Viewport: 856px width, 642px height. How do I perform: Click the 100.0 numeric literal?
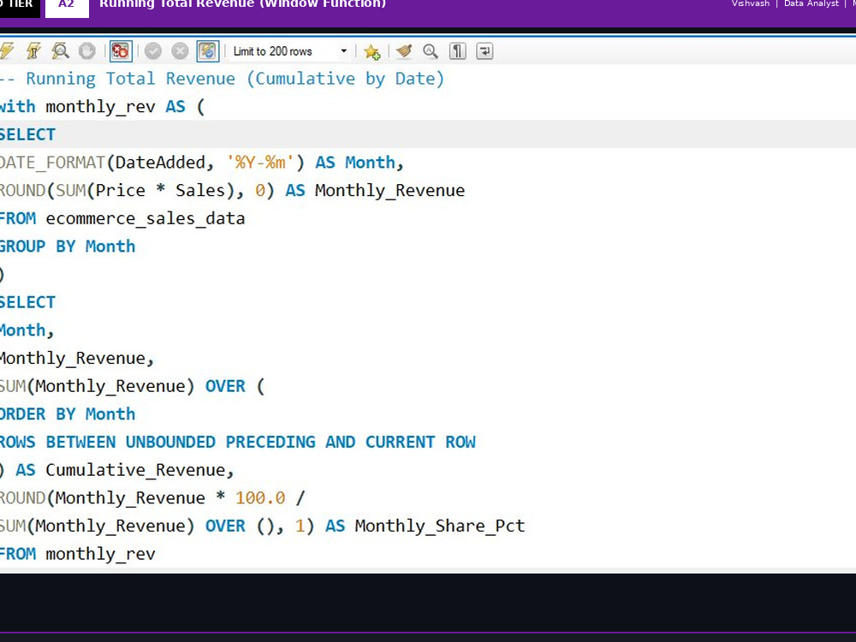[x=260, y=498]
